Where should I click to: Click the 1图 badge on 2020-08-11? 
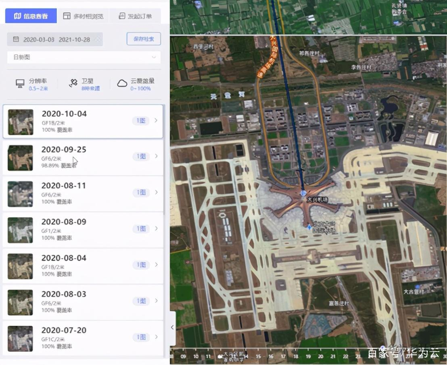[141, 193]
